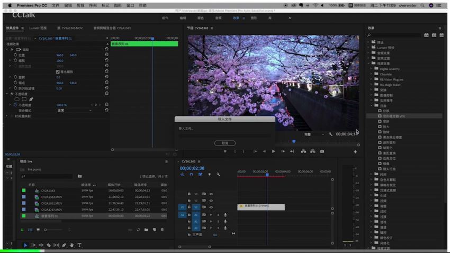Select the Type tool

coord(79,245)
